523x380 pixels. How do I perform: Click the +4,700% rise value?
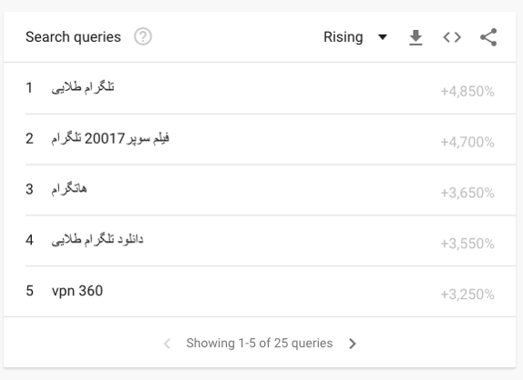(x=467, y=142)
